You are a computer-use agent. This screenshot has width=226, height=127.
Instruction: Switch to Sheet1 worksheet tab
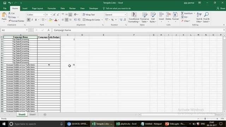[32, 115]
